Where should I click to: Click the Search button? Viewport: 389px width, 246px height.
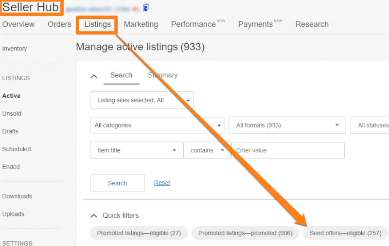(x=117, y=183)
